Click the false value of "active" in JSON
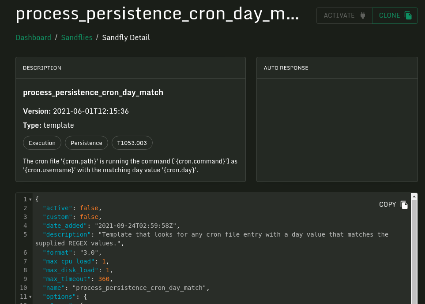Screen dimensions: 425x304 (x=90, y=208)
